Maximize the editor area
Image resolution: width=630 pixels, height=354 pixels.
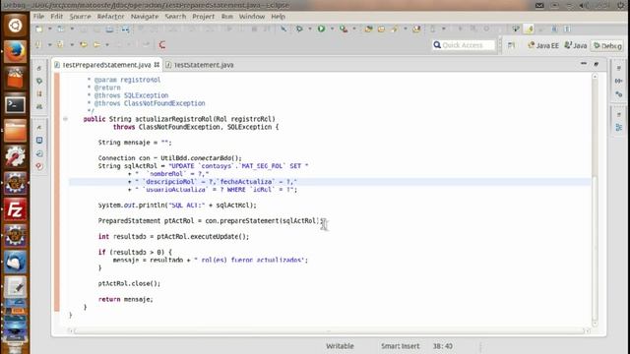[597, 63]
